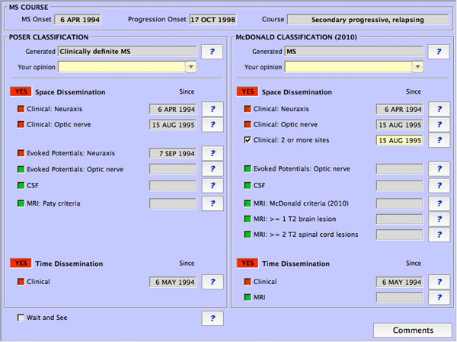Viewport: 457px width, 342px height.
Task: Click empty date field for >= 2 T2 spinal cord lesions
Action: point(400,235)
